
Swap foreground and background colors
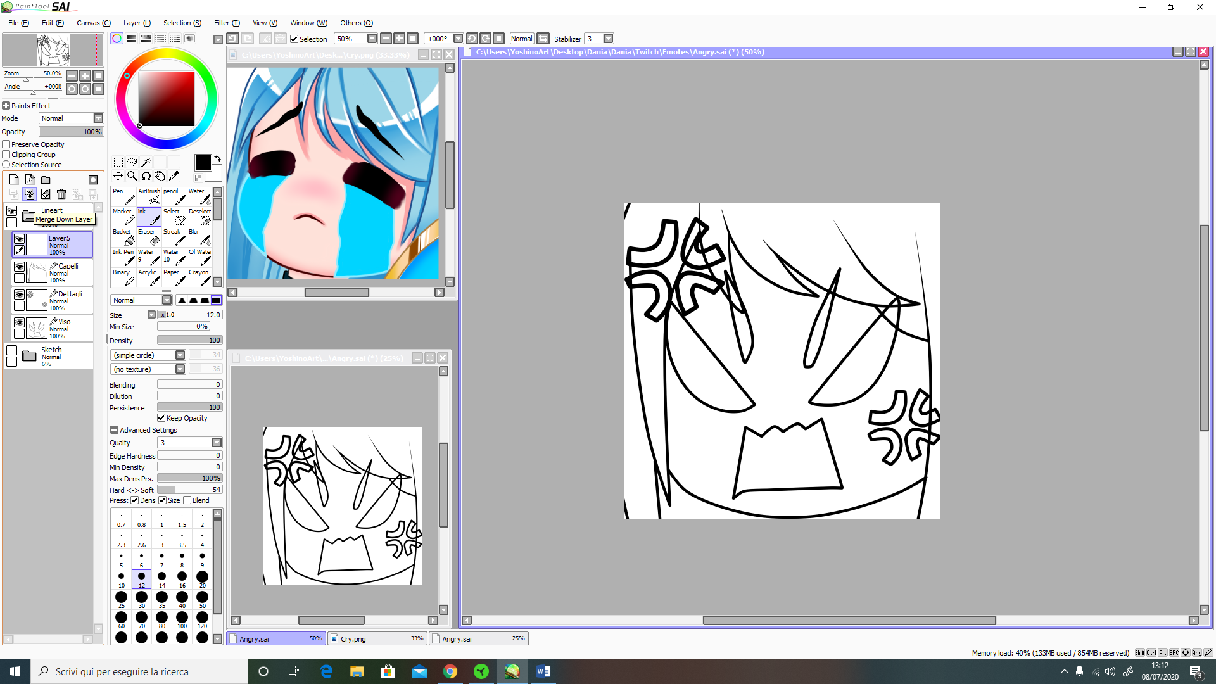pyautogui.click(x=217, y=158)
